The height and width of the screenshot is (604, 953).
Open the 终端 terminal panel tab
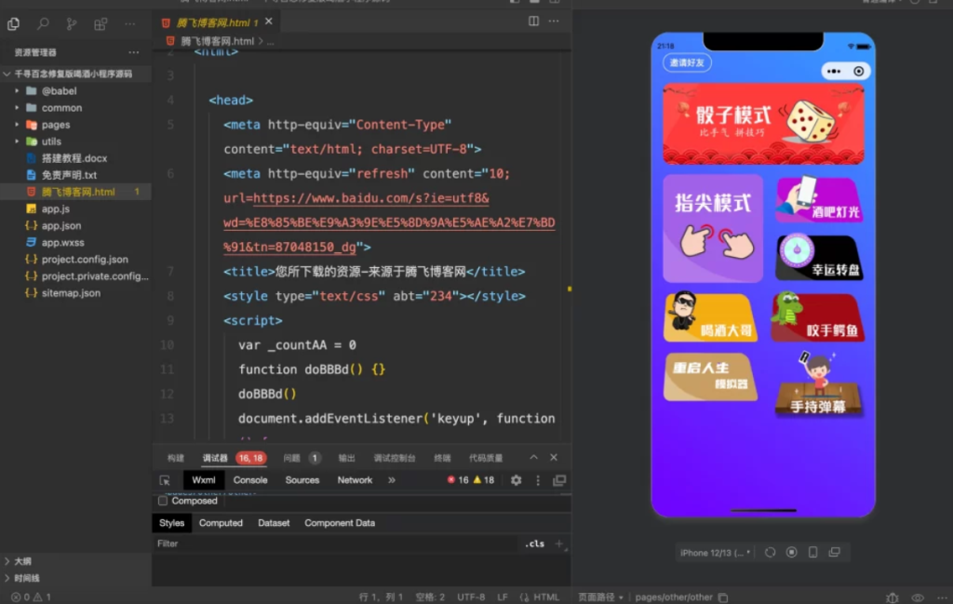click(x=442, y=456)
